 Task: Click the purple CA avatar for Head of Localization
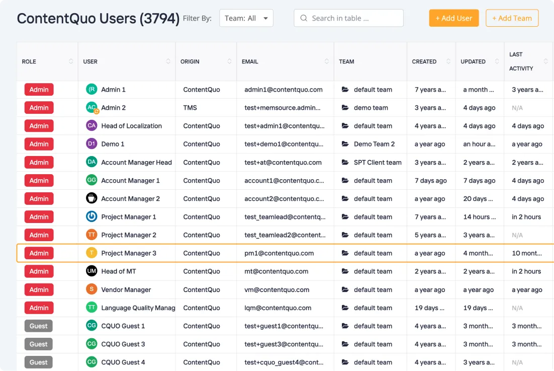click(91, 126)
